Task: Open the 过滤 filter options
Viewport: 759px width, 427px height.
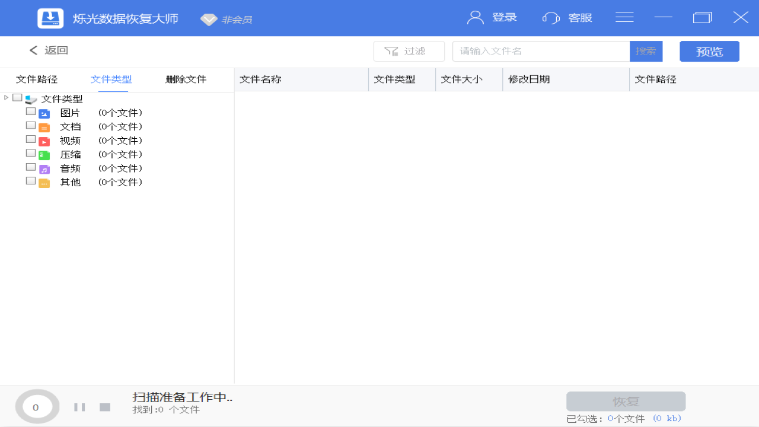Action: pos(409,51)
